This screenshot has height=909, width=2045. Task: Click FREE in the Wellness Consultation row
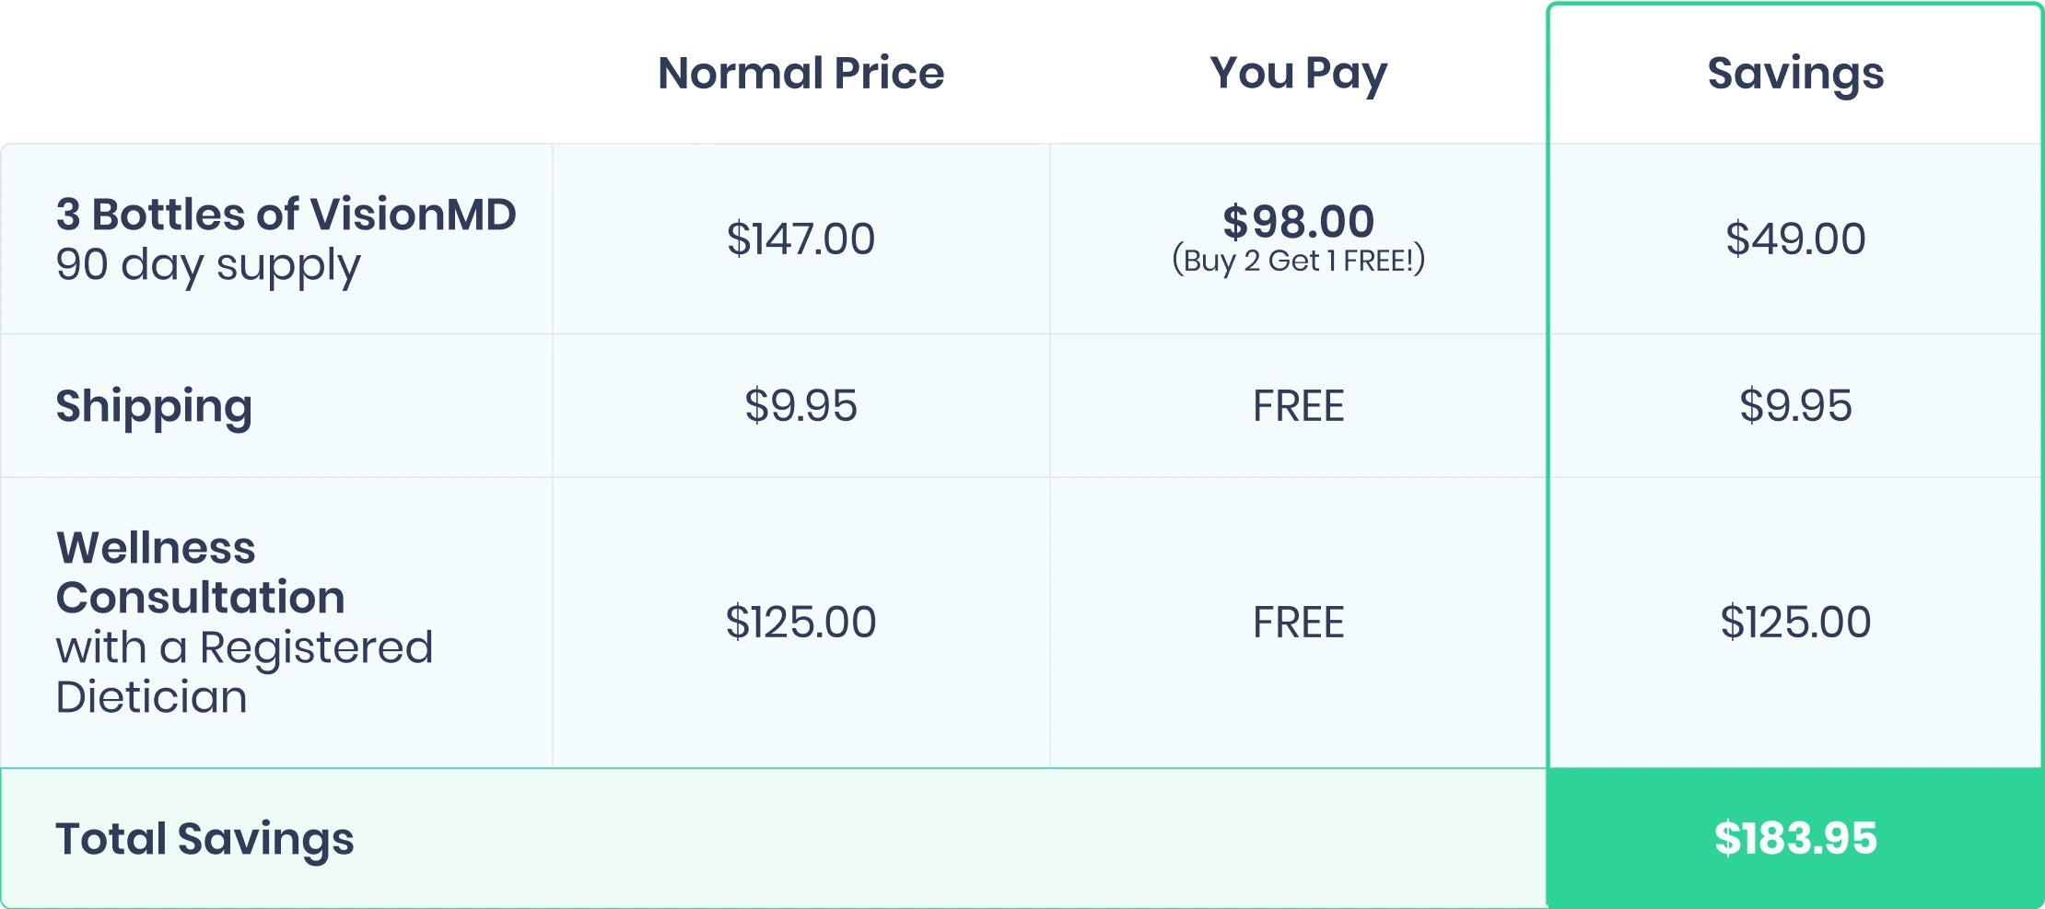click(x=1298, y=623)
